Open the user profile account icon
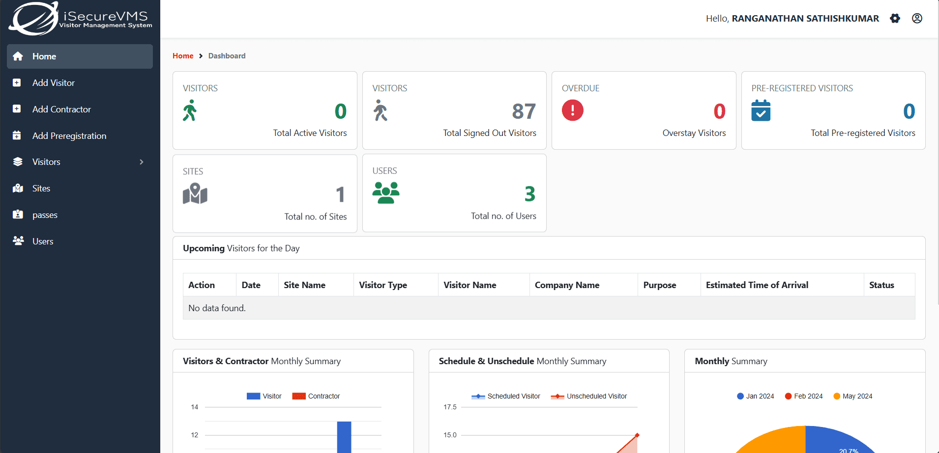939x453 pixels. tap(917, 19)
